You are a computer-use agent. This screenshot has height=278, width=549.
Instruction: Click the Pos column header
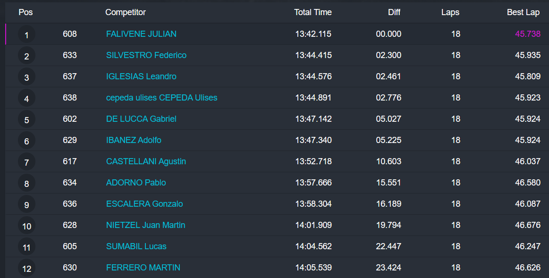point(25,12)
